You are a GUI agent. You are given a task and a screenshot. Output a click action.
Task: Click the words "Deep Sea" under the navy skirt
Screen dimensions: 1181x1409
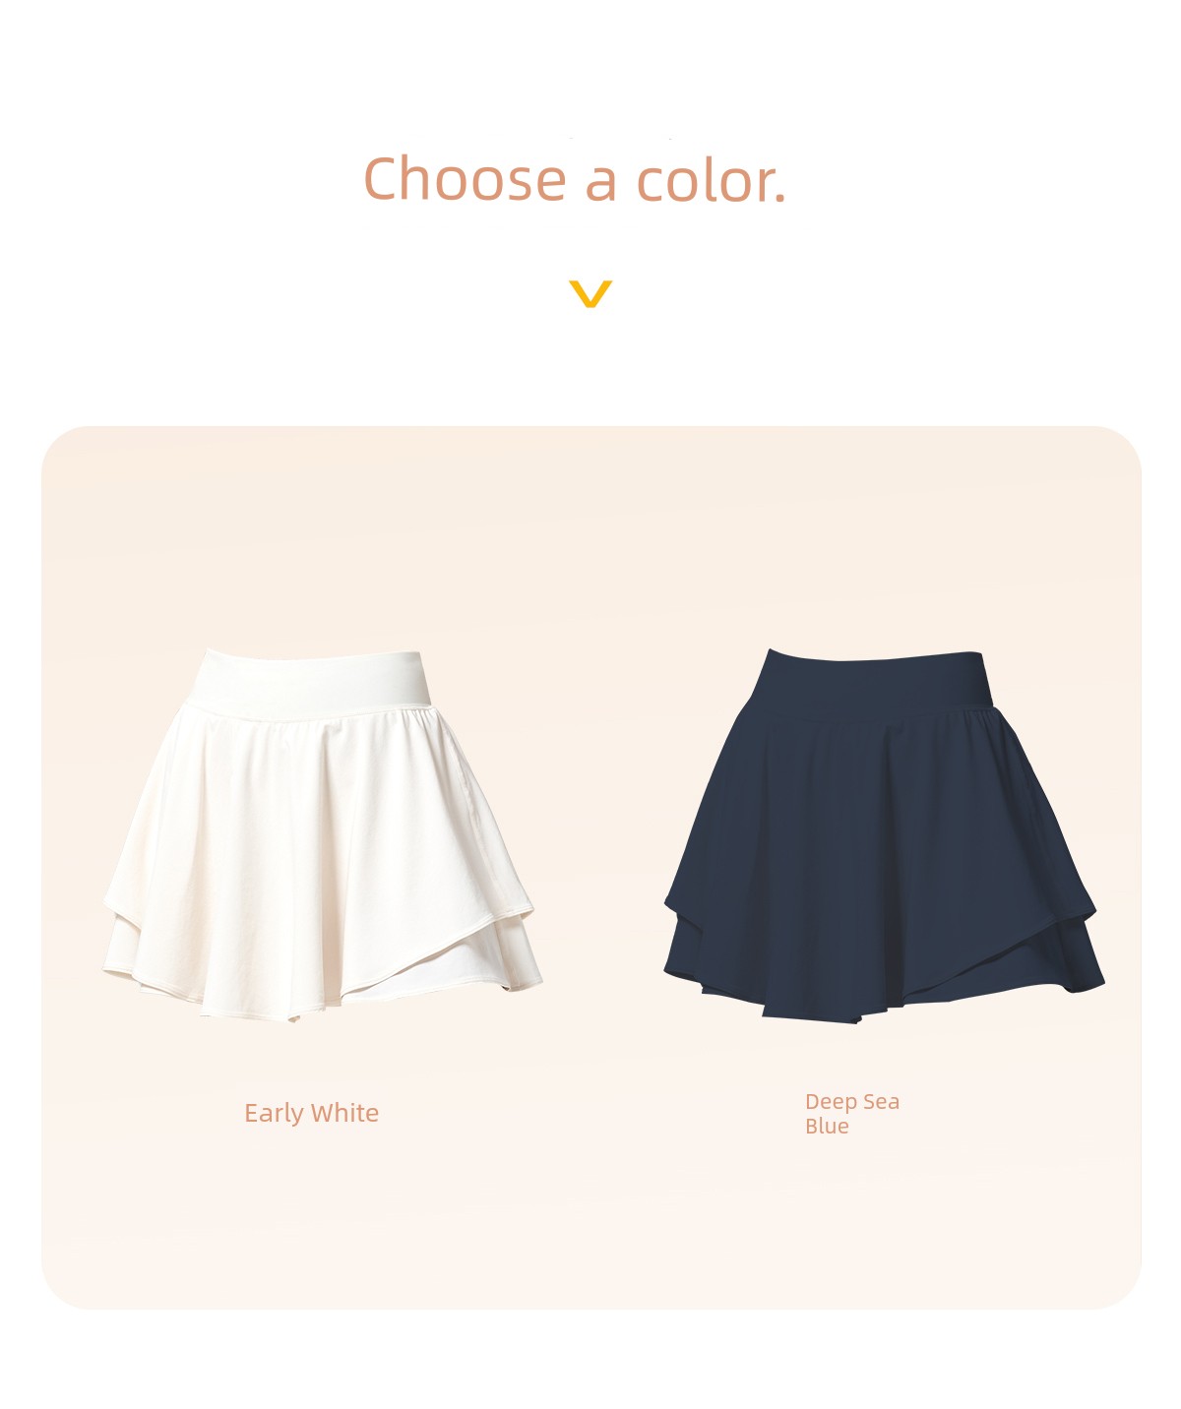(852, 1102)
